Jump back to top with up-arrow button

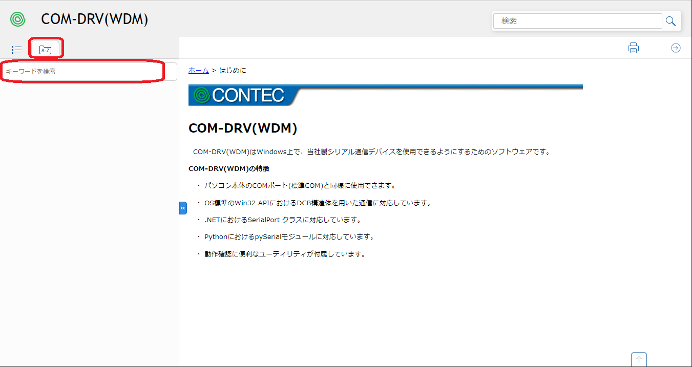pos(639,359)
